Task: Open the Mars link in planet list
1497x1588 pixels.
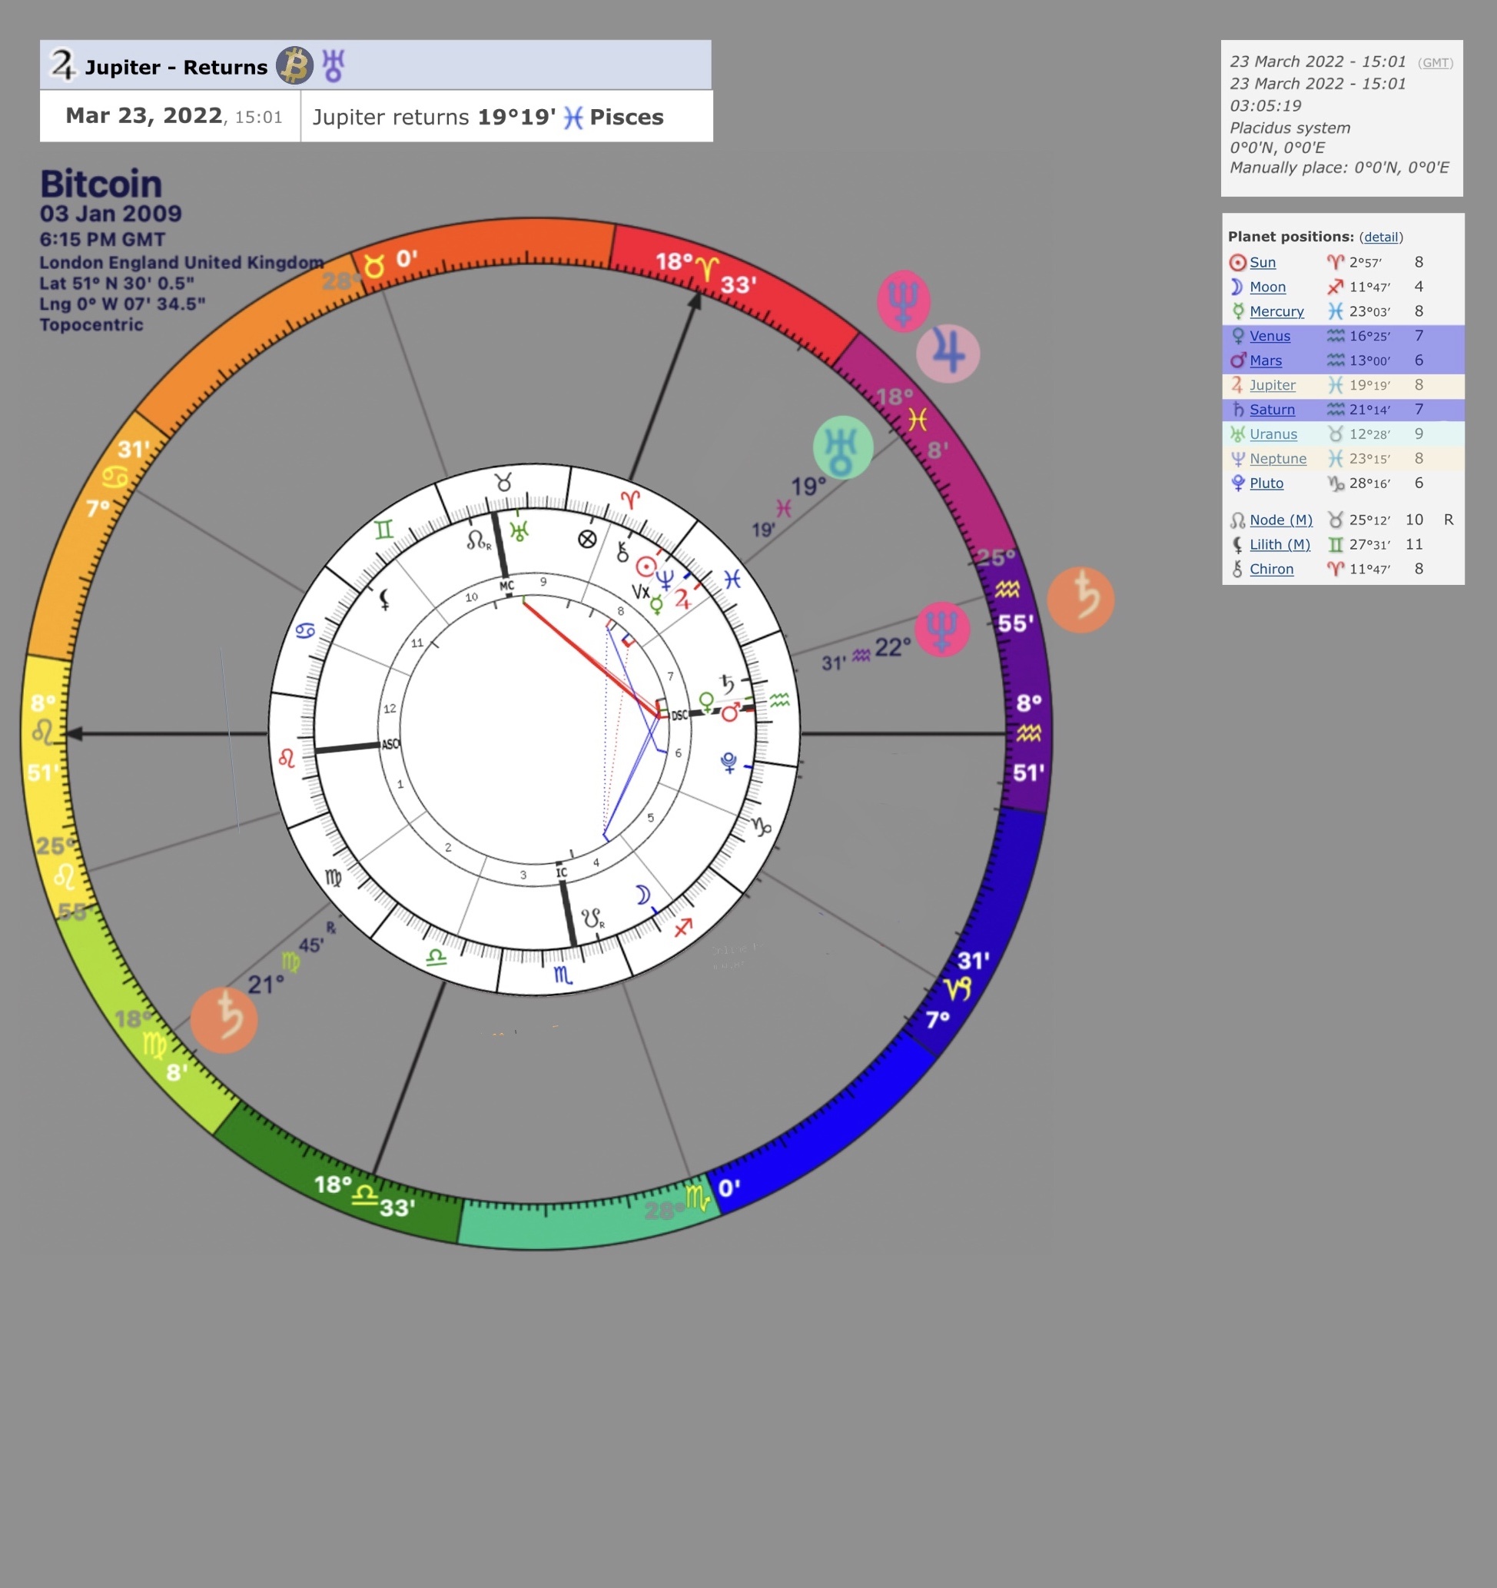Action: pos(1266,361)
